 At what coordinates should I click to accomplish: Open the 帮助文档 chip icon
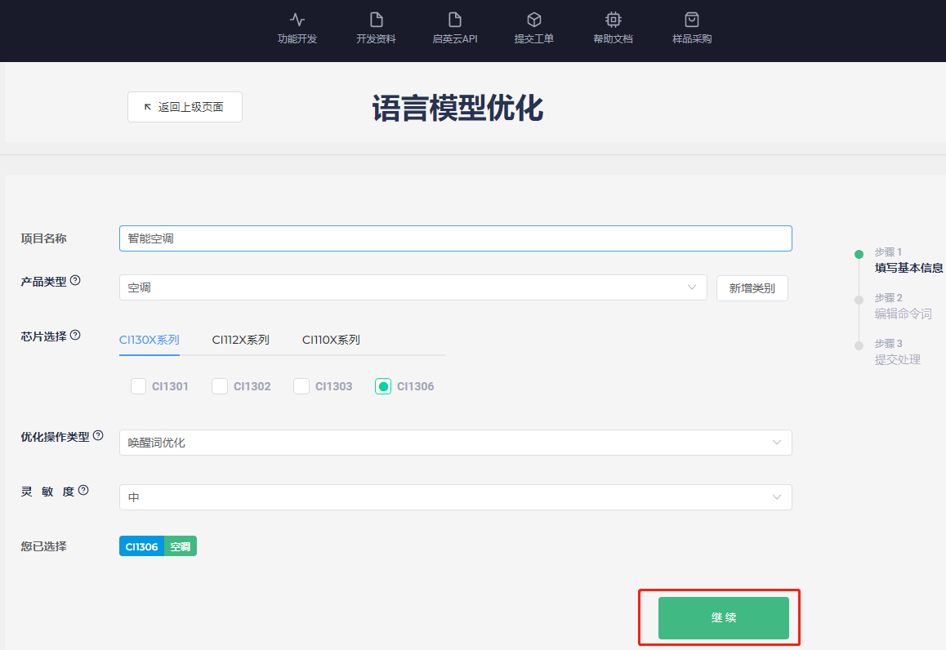pyautogui.click(x=613, y=20)
